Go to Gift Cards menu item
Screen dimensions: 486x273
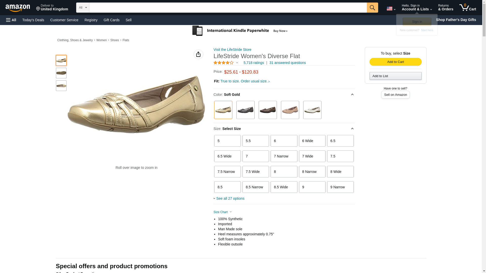[x=111, y=20]
